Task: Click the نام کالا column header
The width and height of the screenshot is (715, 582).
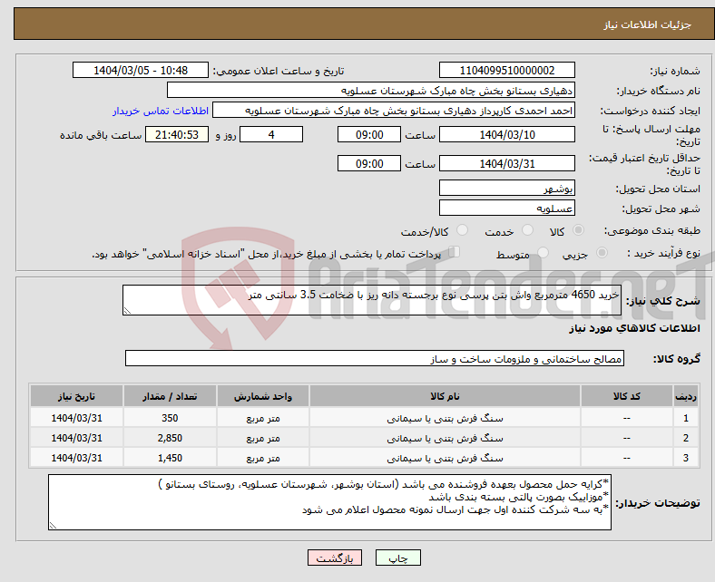Action: [445, 396]
